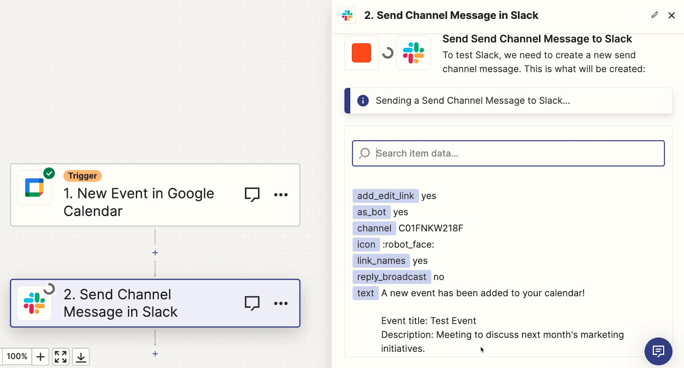Open more options for Google Calendar step
The width and height of the screenshot is (684, 368).
(x=281, y=194)
